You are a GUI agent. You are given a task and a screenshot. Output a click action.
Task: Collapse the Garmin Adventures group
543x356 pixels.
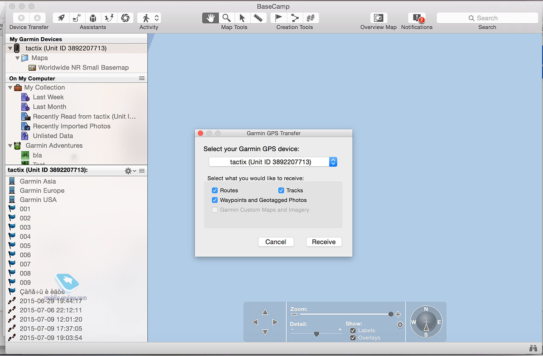click(10, 145)
